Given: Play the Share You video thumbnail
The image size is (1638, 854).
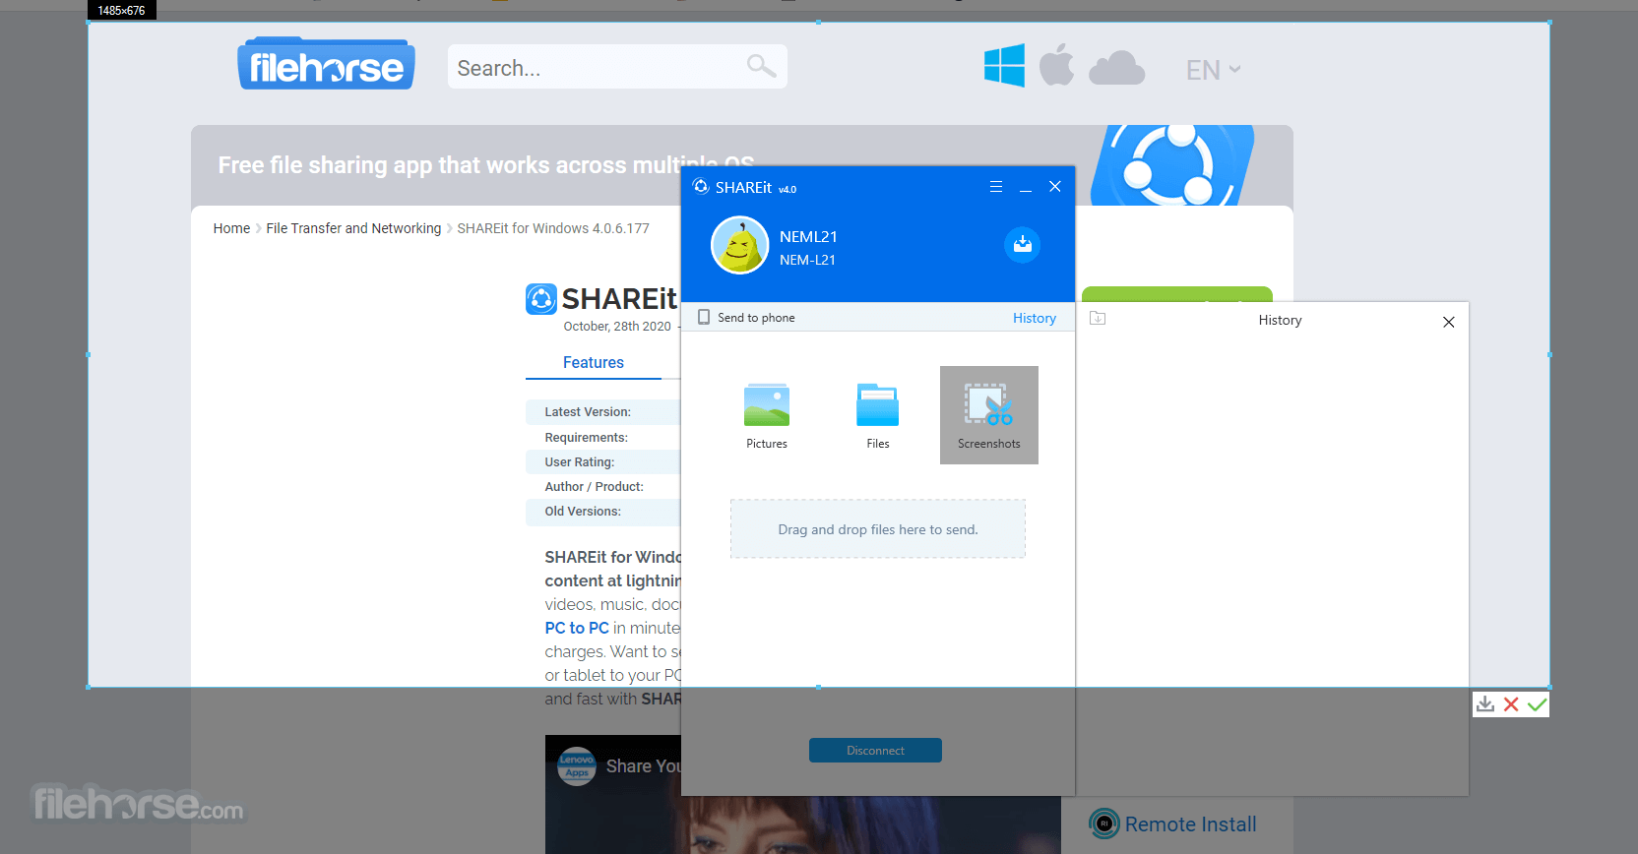Looking at the screenshot, I should point(803,795).
